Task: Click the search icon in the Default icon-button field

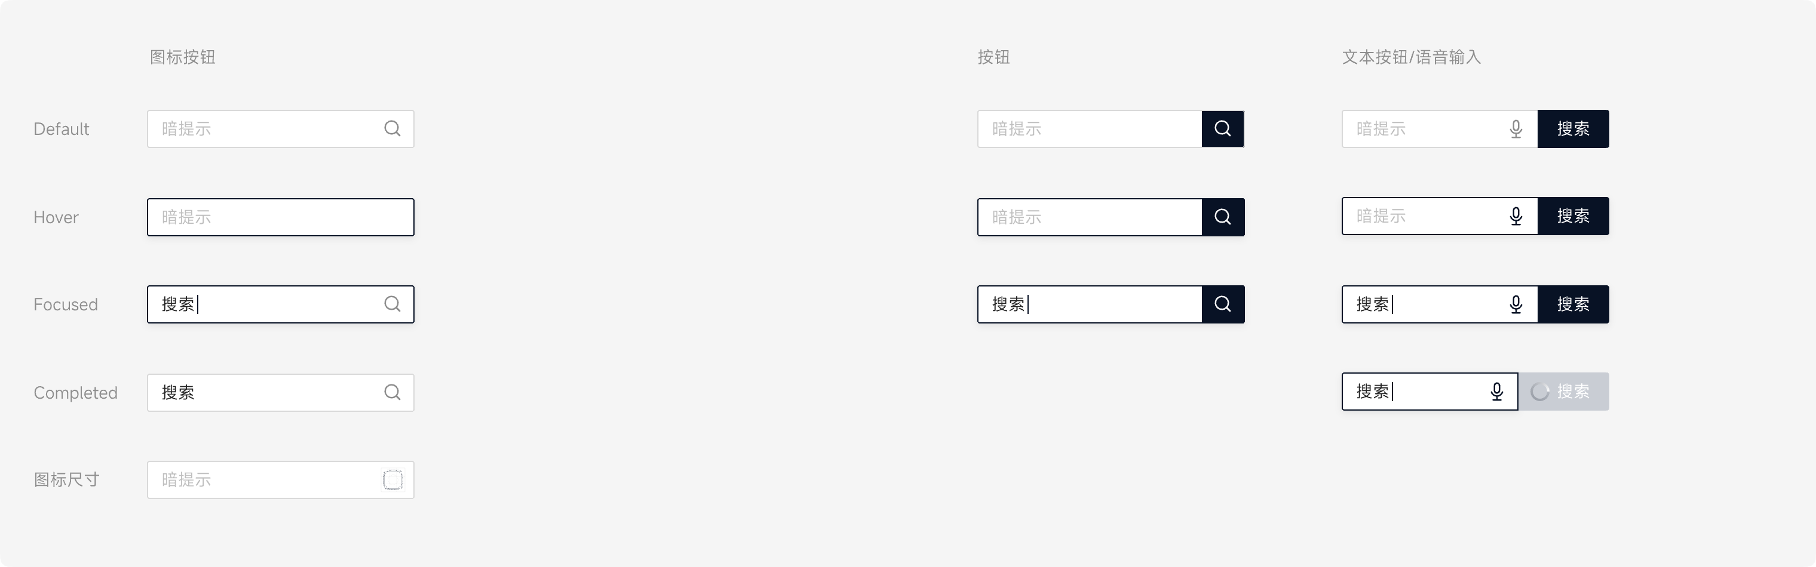Action: [x=392, y=129]
